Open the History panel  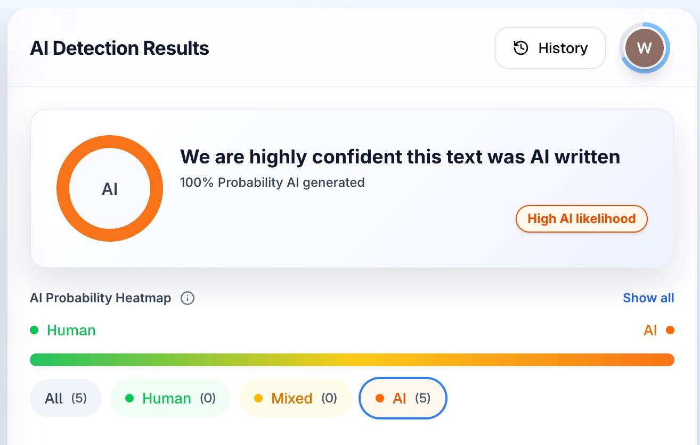(x=550, y=48)
